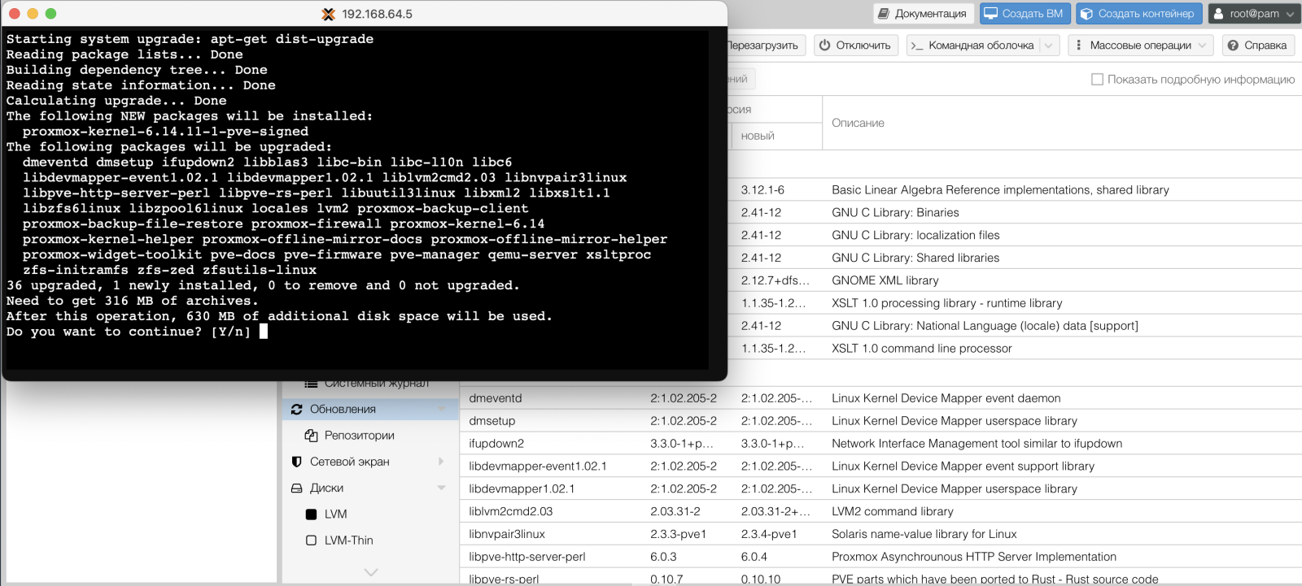Image resolution: width=1302 pixels, height=586 pixels.
Task: Click the Basic Linear Algebra Reference description
Action: 1000,189
